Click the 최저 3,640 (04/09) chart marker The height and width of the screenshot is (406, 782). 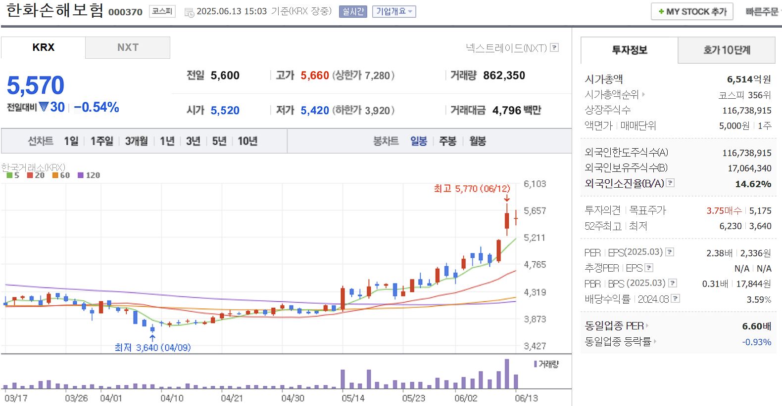tap(152, 347)
